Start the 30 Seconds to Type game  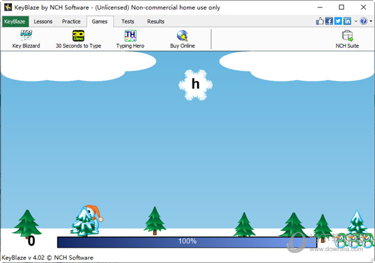[x=79, y=39]
